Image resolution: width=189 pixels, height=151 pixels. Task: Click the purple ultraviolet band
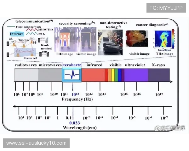tap(136, 75)
